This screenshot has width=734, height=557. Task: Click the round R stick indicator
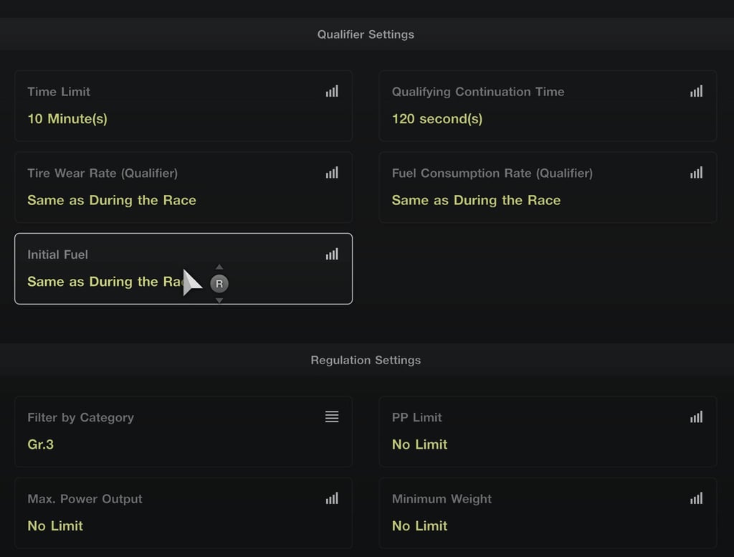pos(219,284)
